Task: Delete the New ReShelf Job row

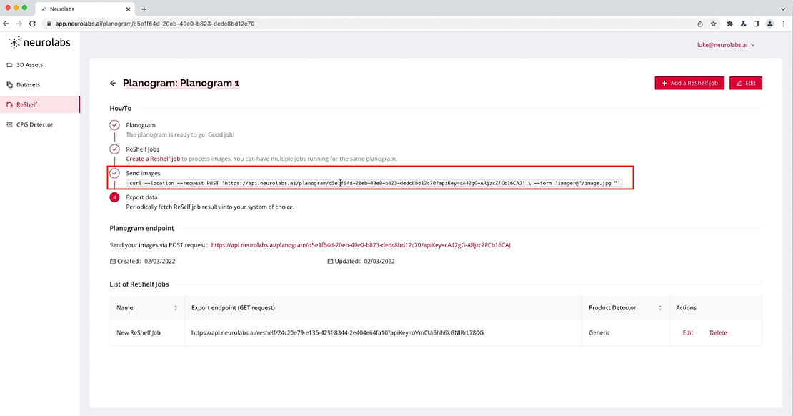Action: (718, 332)
